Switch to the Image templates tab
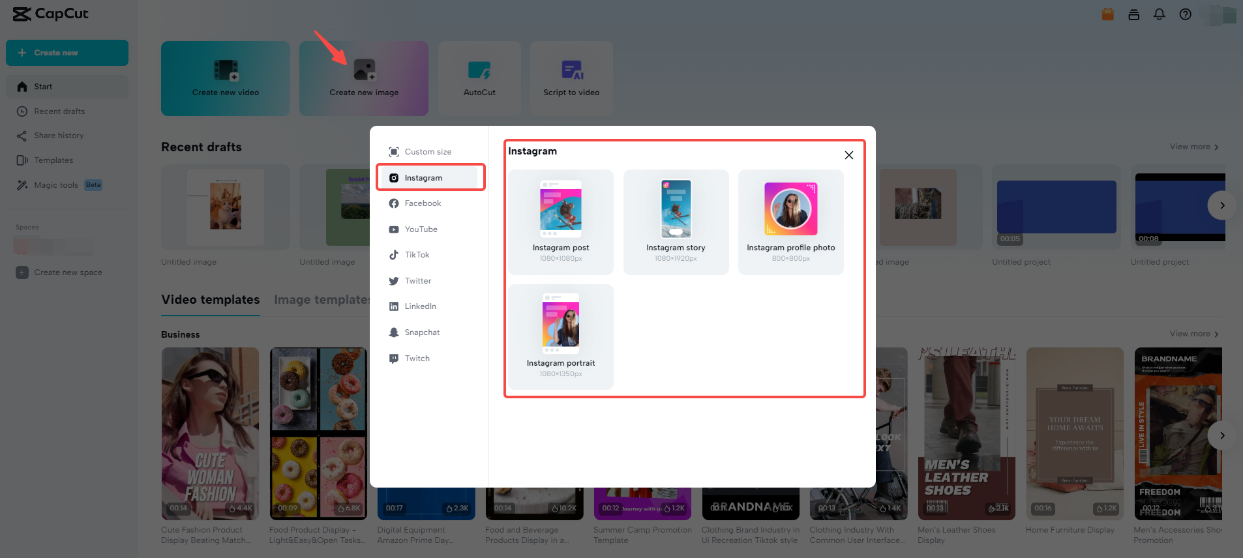 (322, 300)
